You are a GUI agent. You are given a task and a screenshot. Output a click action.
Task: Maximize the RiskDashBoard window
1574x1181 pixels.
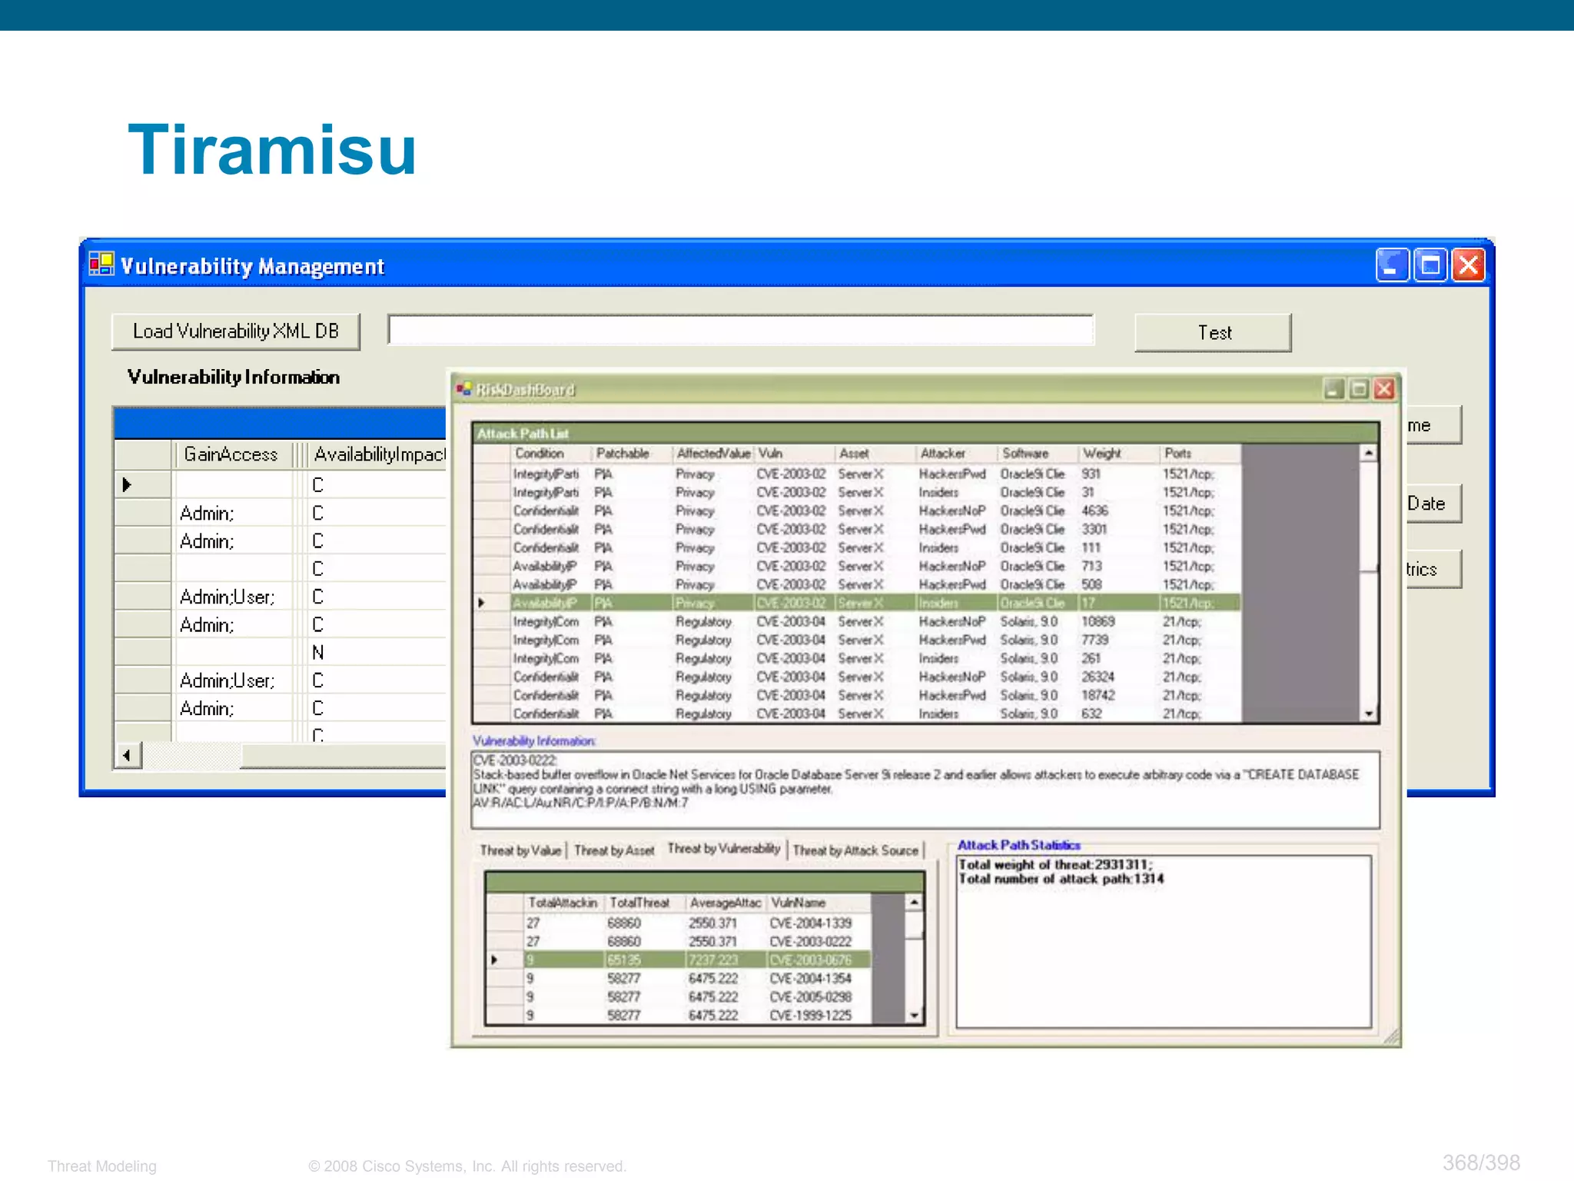point(1359,389)
